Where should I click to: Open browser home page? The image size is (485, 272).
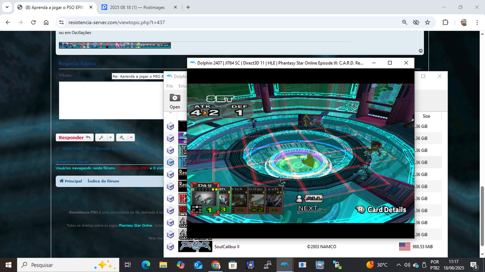pos(46,22)
